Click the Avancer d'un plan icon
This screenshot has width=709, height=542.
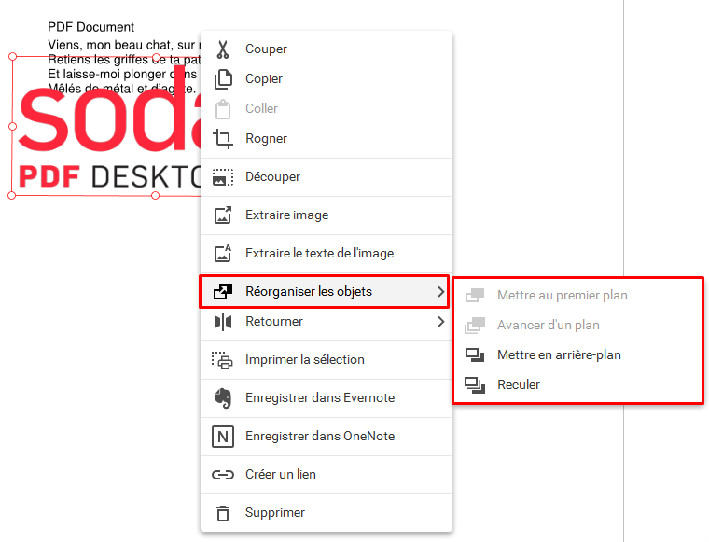475,326
